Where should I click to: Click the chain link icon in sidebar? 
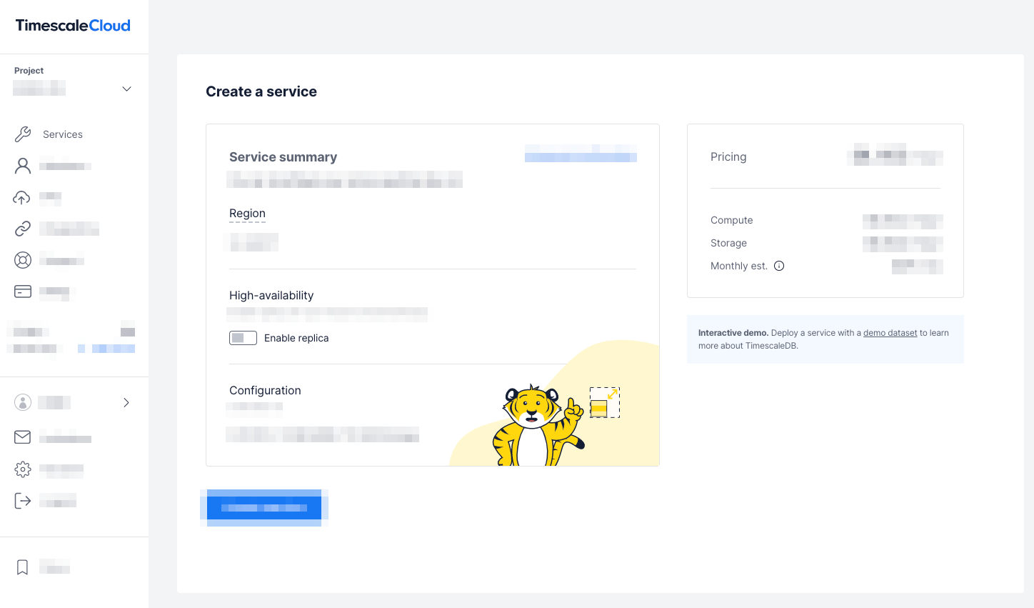(x=23, y=229)
